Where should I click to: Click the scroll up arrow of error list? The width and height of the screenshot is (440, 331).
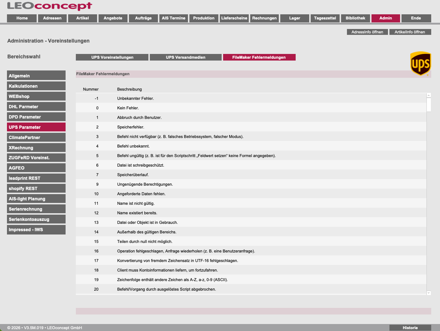429,95
